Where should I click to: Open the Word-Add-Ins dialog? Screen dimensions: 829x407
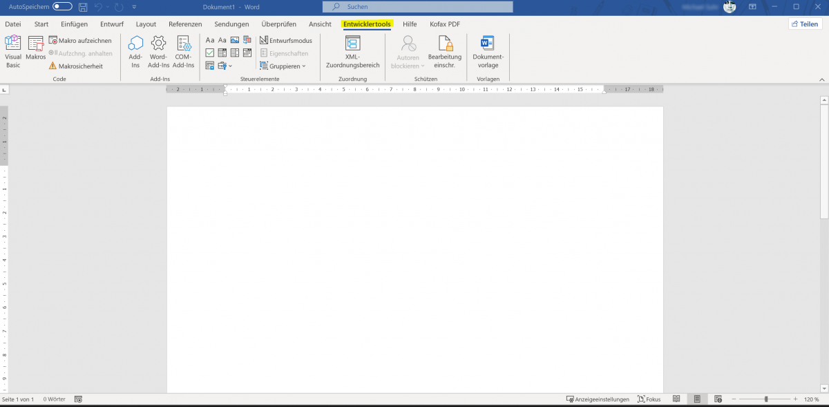(158, 51)
